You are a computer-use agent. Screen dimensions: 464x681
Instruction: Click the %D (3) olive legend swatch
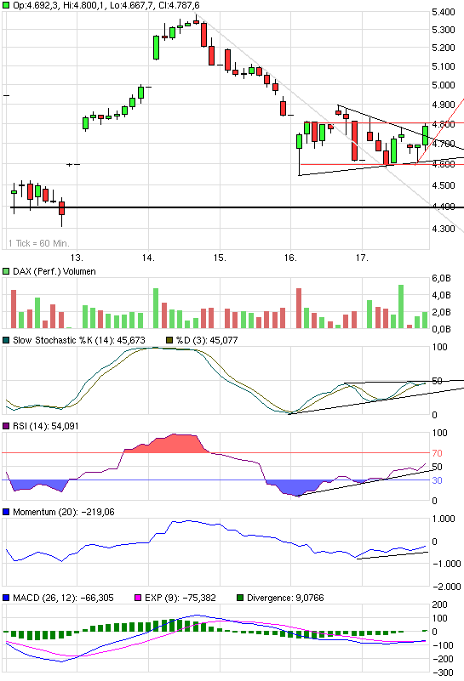click(x=169, y=340)
